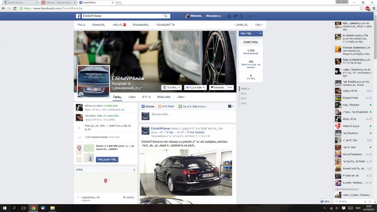Click the three-dots more button on the cover

(230, 87)
